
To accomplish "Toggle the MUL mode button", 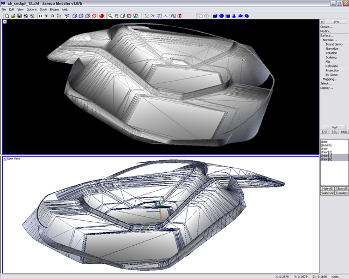I will 344,132.
